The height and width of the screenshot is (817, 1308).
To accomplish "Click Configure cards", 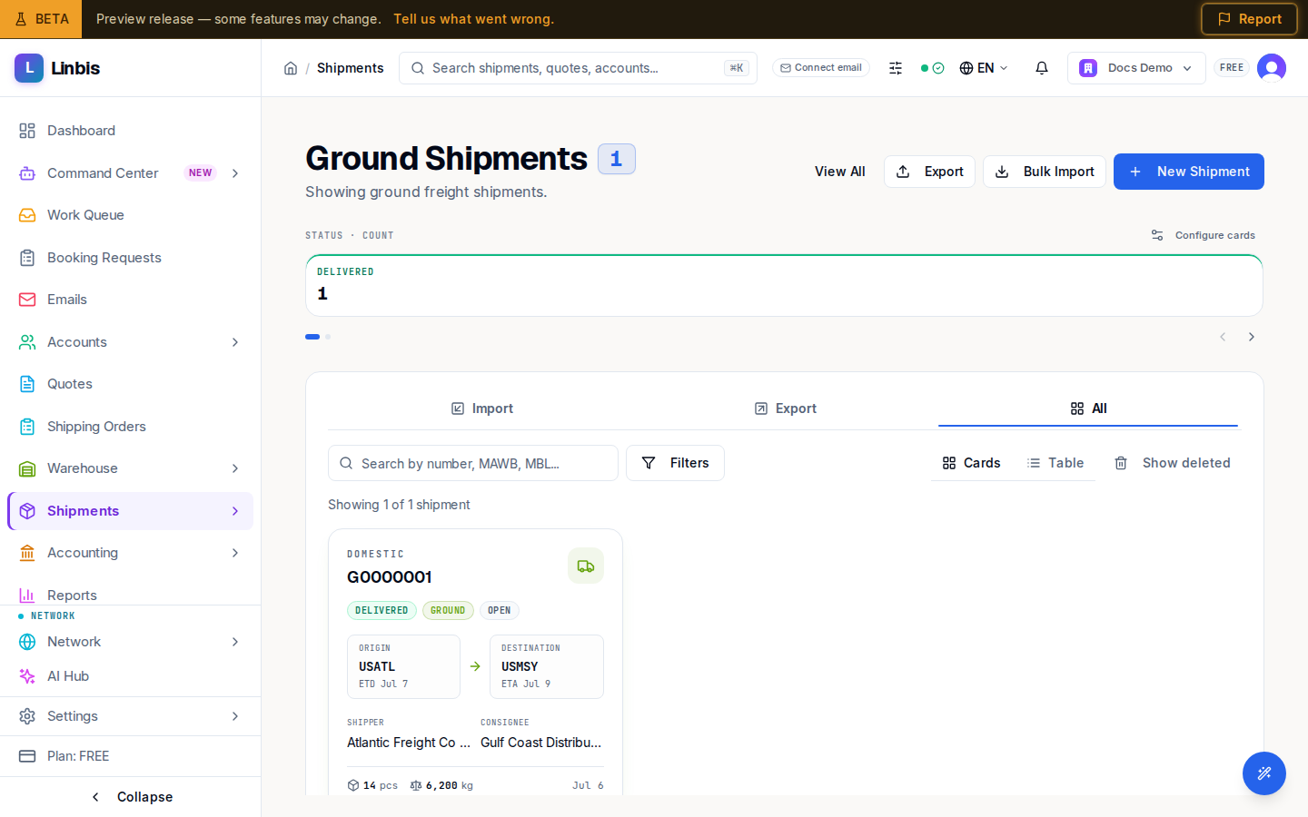I will click(1203, 235).
